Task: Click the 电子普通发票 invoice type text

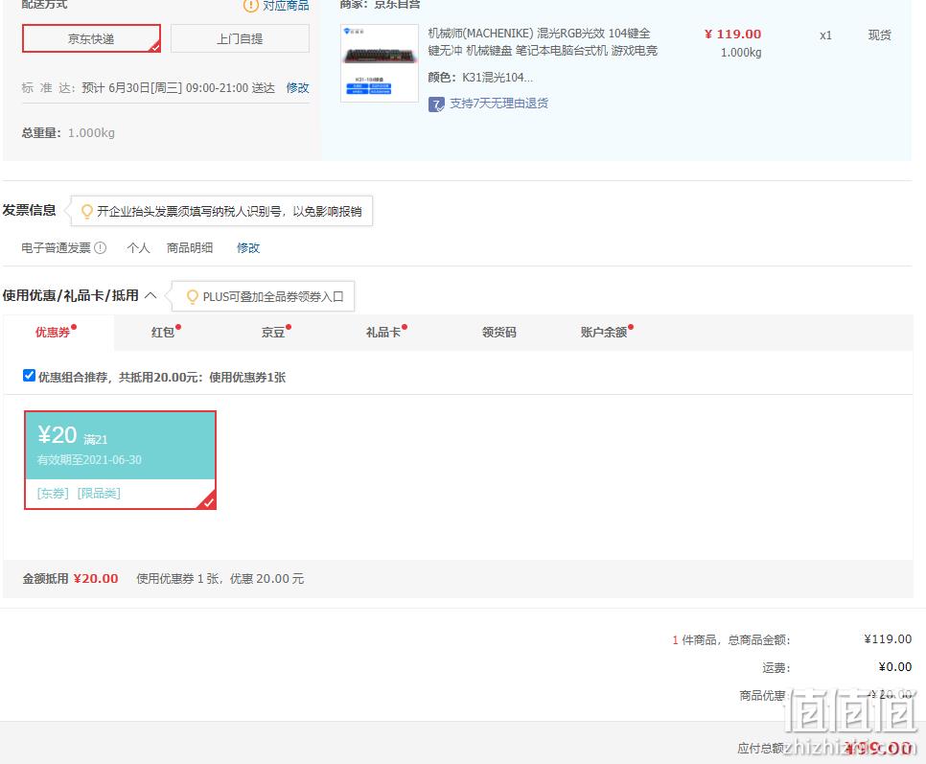Action: pyautogui.click(x=57, y=248)
